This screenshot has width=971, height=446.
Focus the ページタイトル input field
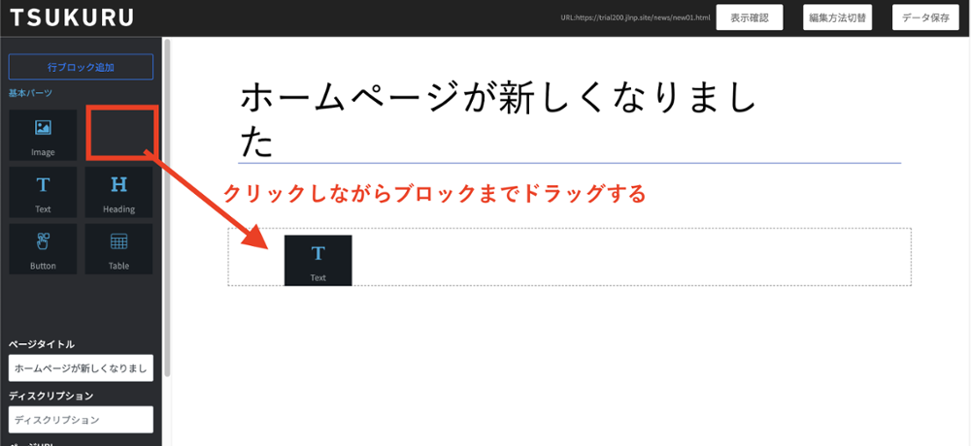(x=81, y=368)
